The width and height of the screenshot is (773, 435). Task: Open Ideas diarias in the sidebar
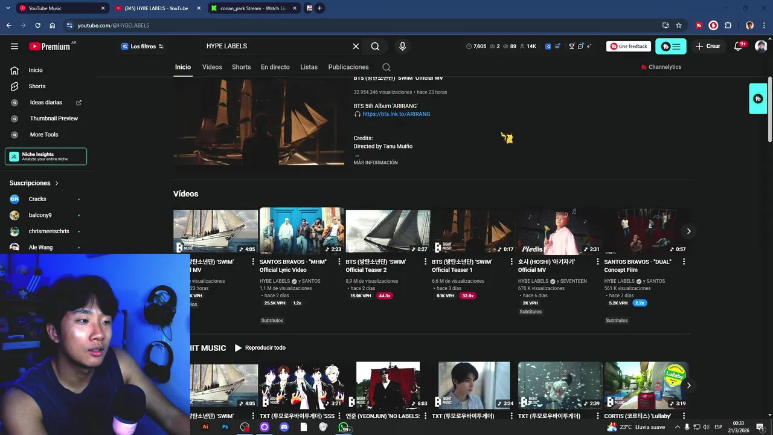click(x=46, y=103)
